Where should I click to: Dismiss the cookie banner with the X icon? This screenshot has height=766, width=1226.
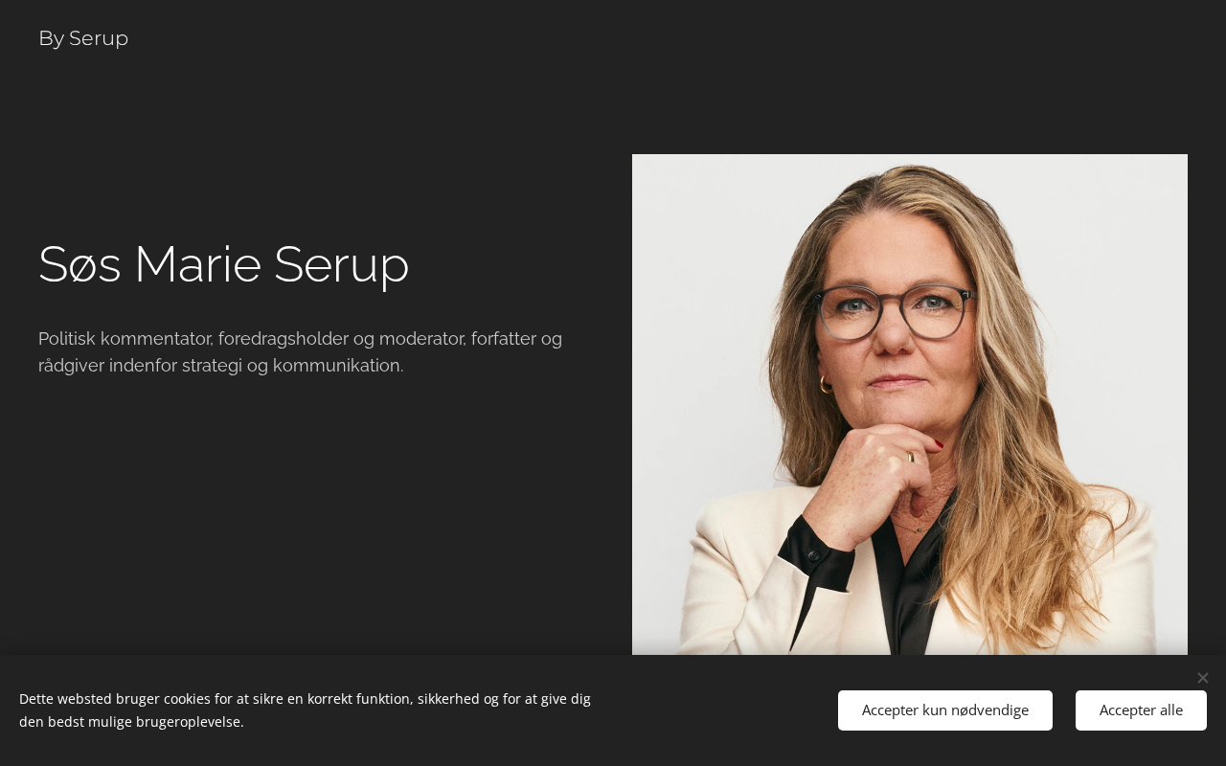point(1203,678)
